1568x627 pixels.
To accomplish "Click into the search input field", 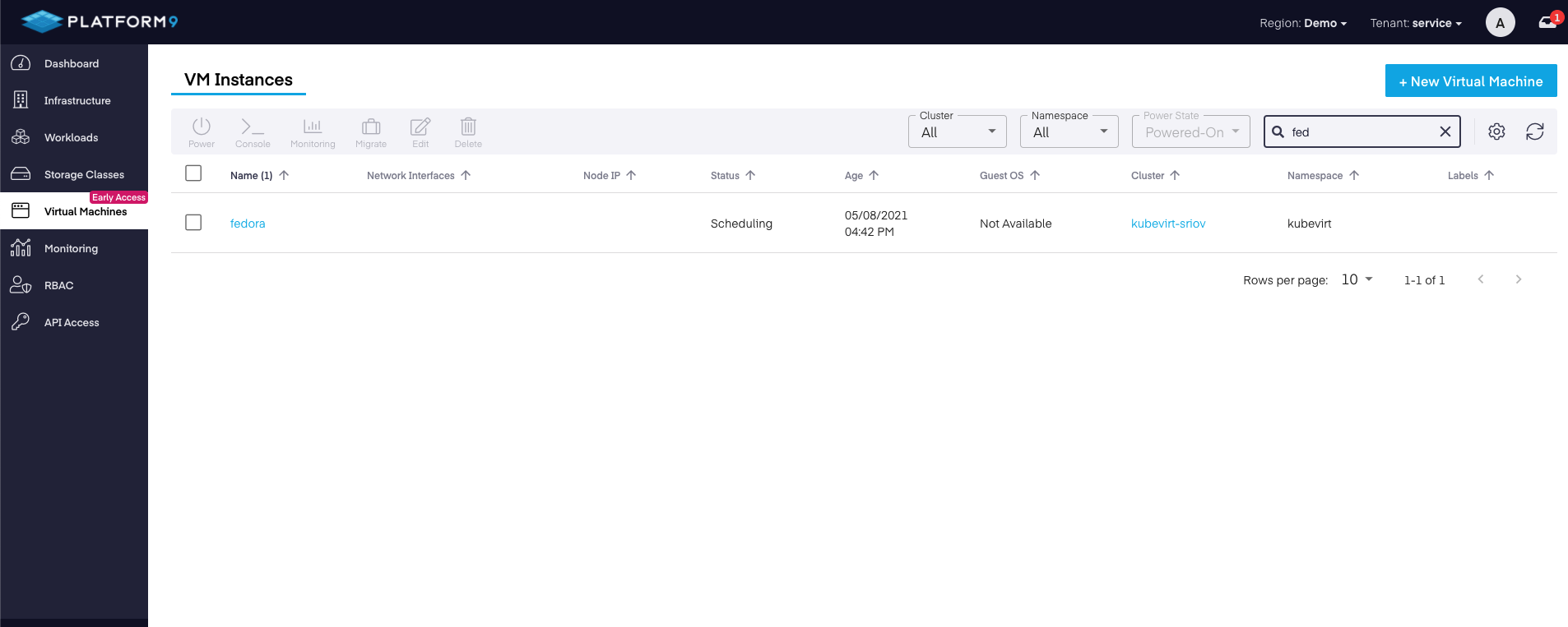I will (x=1357, y=131).
